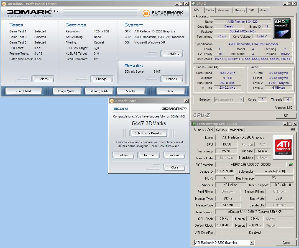Click the Shaders 40 Unified value
Image resolution: width=299 pixels, height=248 pixels.
tap(231, 185)
